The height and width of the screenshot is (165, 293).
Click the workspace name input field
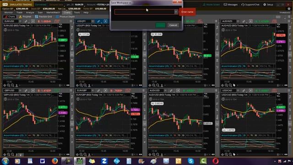click(x=145, y=12)
